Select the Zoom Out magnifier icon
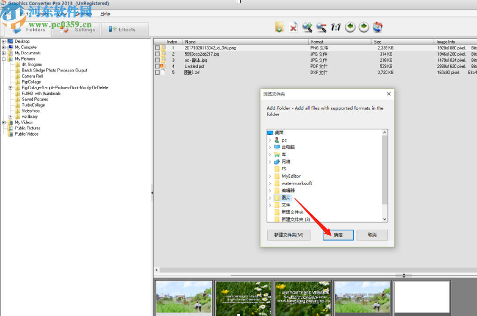Viewport: 477px width, 316px height. tap(322, 27)
